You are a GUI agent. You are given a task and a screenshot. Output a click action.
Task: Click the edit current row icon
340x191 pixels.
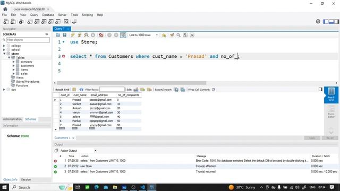[x=136, y=90]
